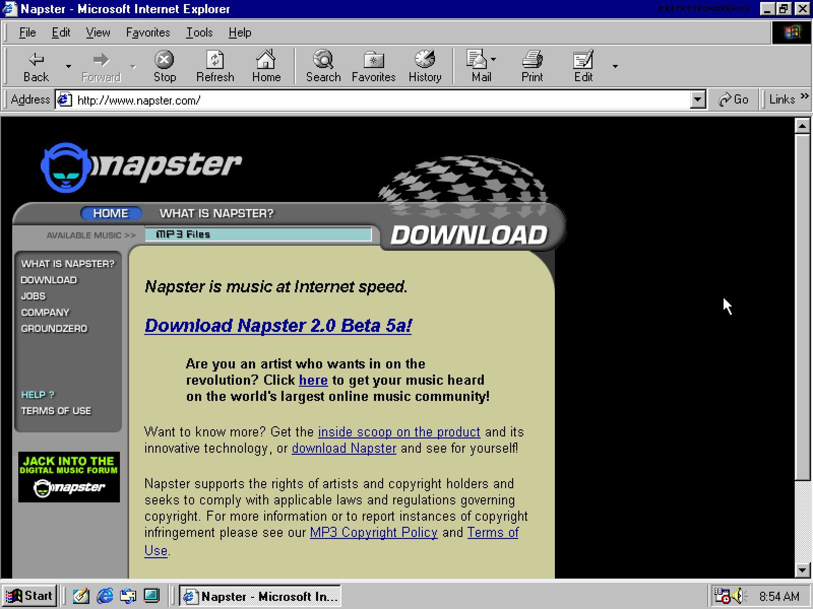Open TERMS OF USE sidebar link
813x609 pixels.
pyautogui.click(x=56, y=411)
